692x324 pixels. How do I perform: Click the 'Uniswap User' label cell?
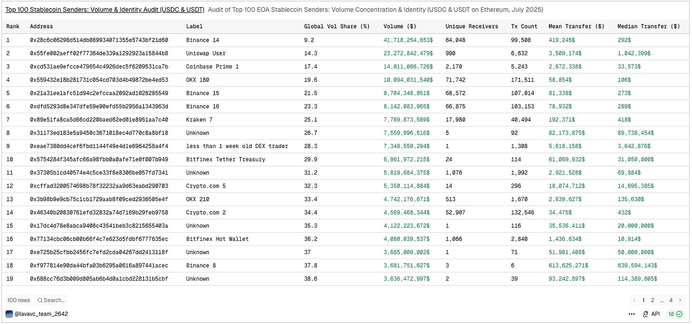(206, 53)
